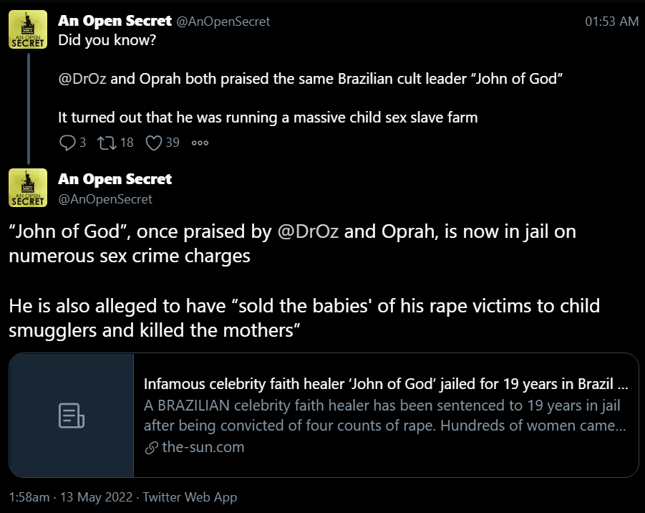The image size is (645, 513).
Task: Click the the-sun.com link source
Action: [x=203, y=447]
